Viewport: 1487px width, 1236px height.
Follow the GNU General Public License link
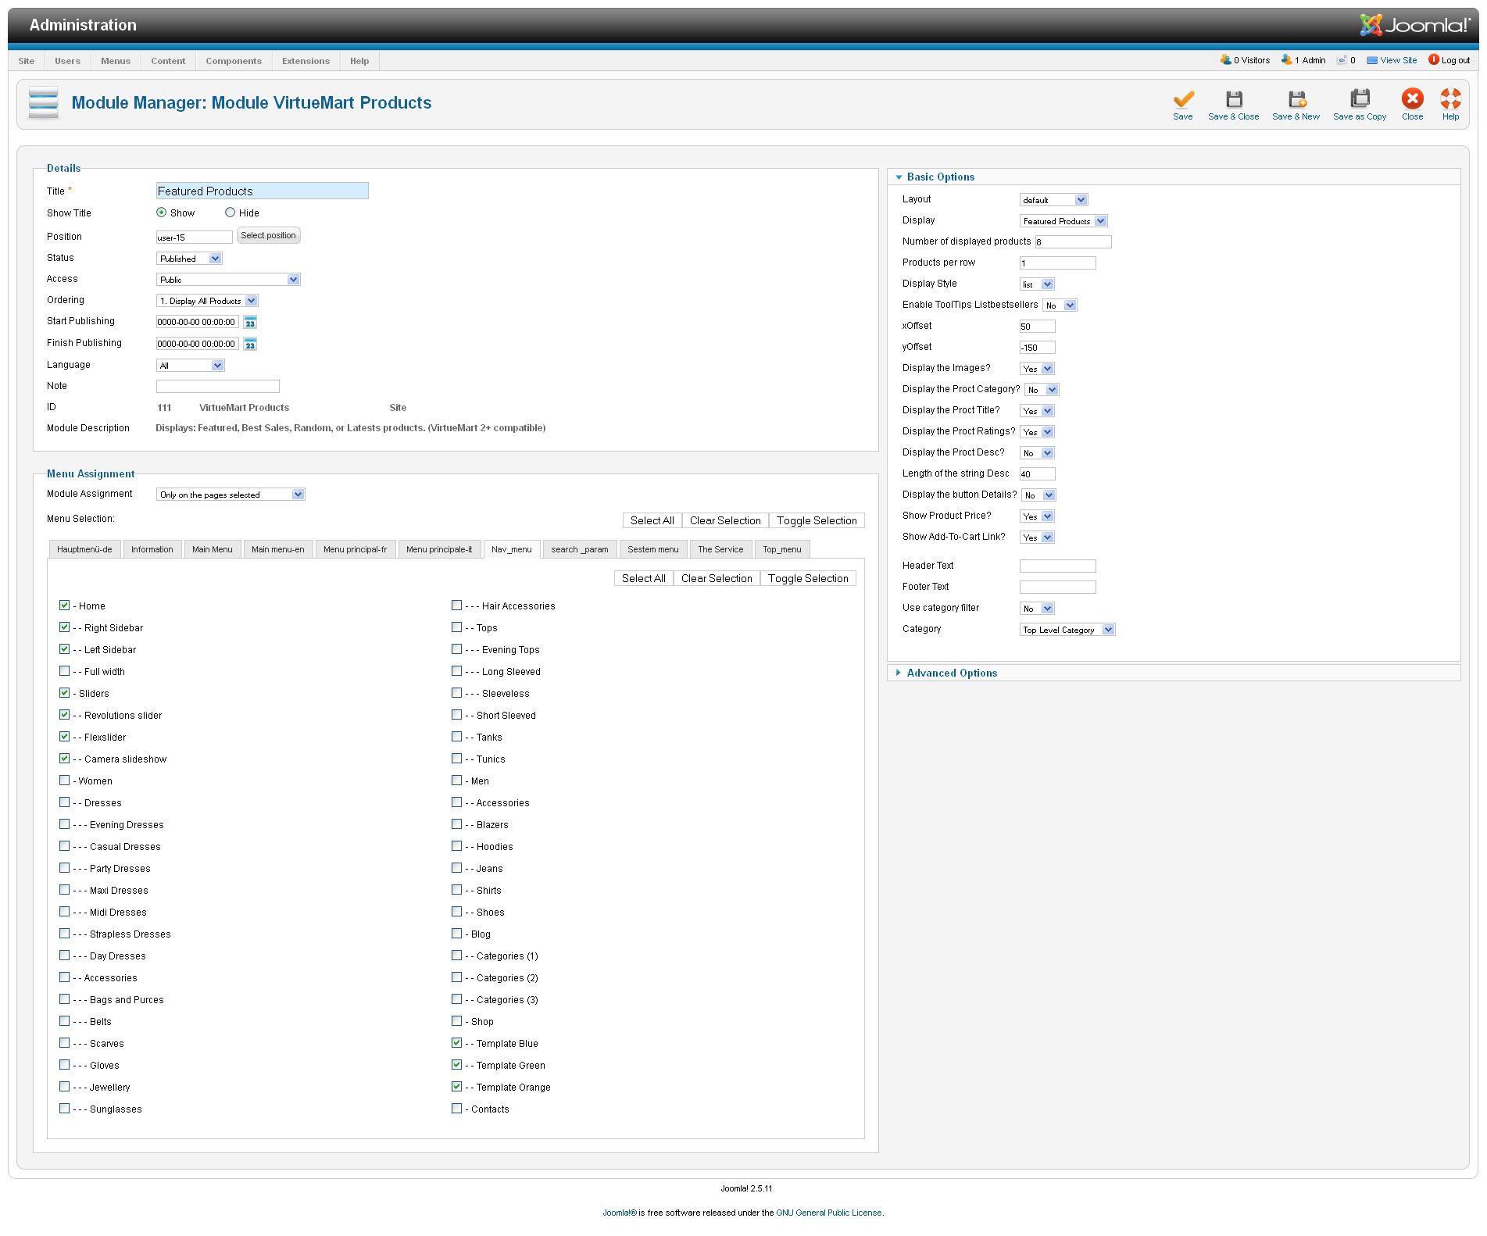[x=828, y=1213]
